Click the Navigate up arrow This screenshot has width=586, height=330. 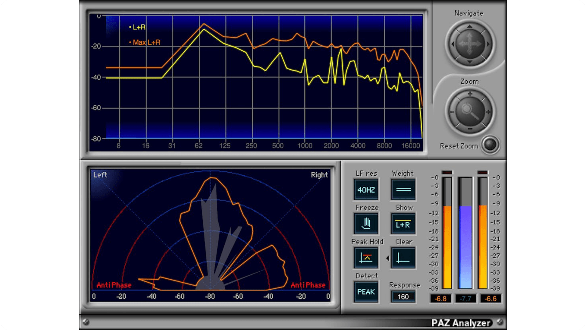(x=470, y=27)
